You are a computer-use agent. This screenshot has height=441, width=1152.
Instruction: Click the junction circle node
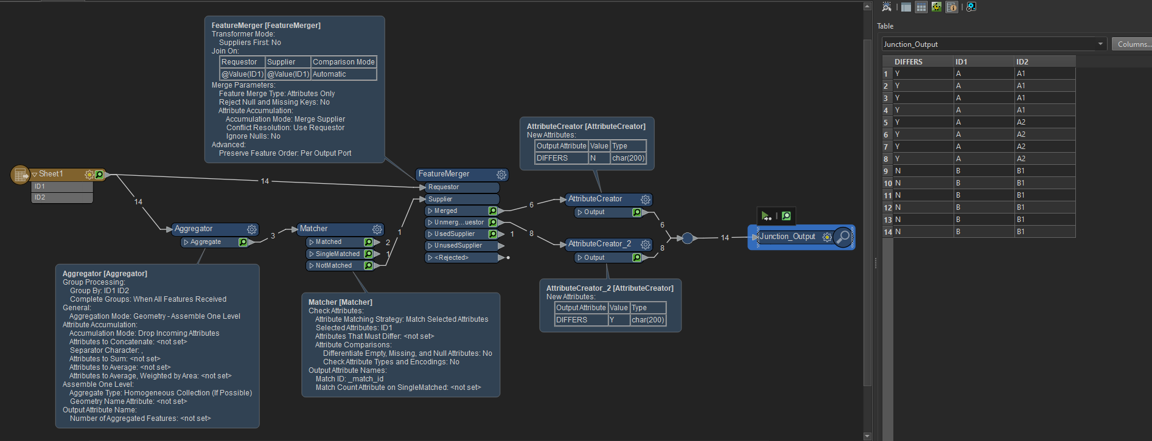tap(687, 238)
